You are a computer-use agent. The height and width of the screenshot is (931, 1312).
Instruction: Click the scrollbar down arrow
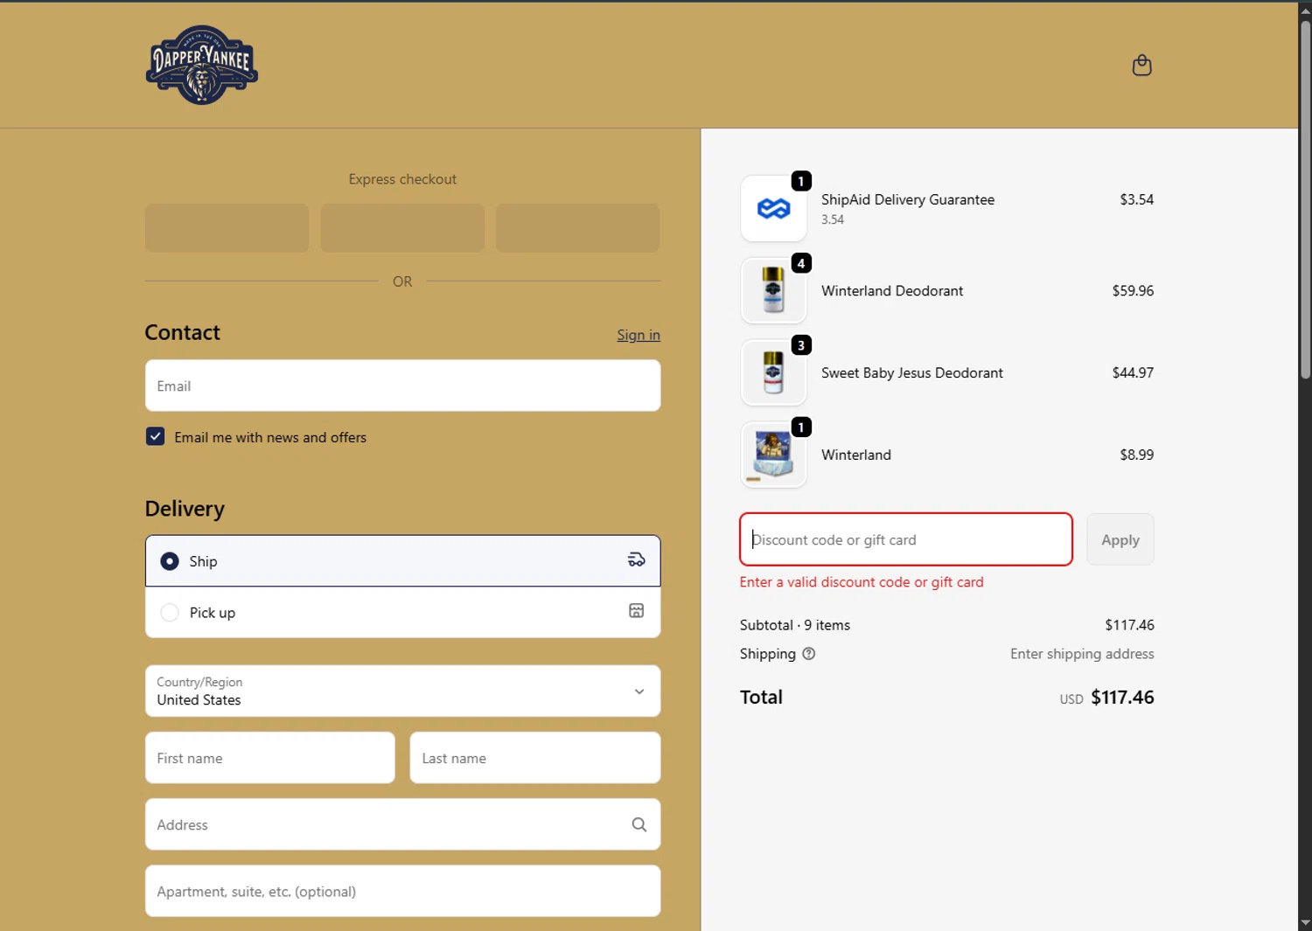tap(1305, 922)
